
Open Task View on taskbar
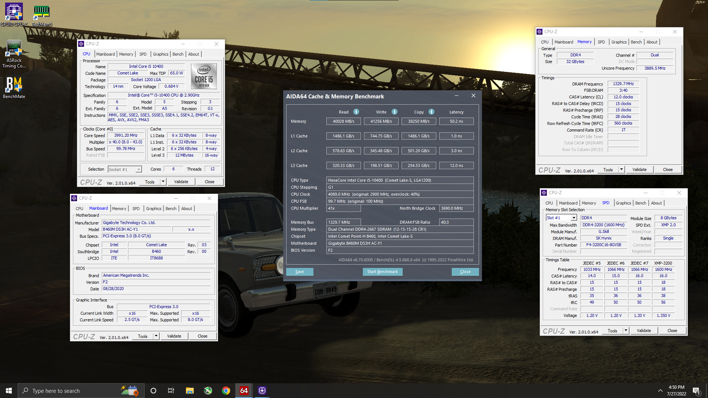(171, 391)
